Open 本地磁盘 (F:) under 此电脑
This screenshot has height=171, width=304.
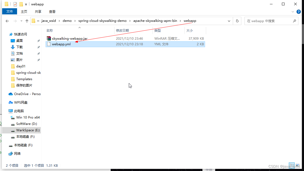pos(25,137)
